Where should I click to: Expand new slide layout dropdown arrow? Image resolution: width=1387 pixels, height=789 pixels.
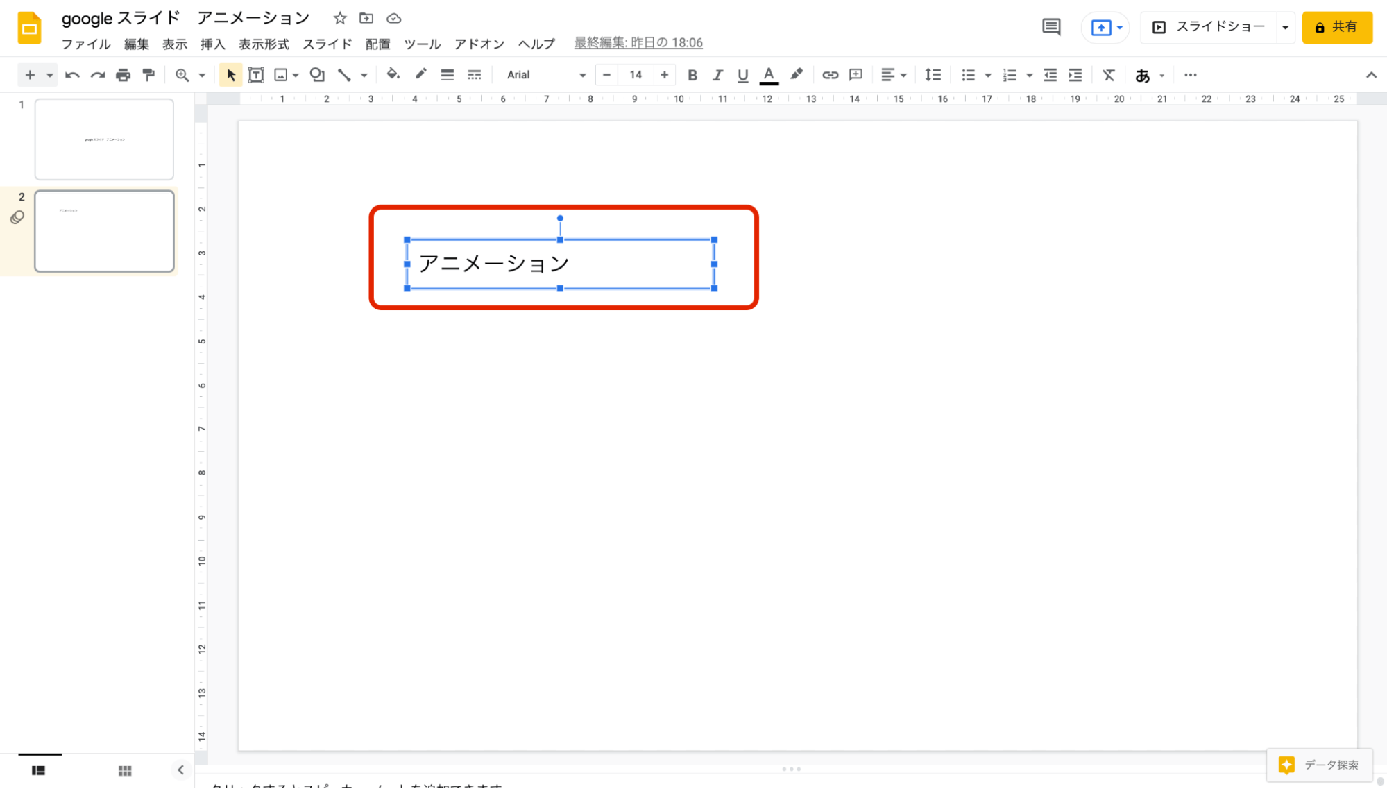(x=49, y=75)
